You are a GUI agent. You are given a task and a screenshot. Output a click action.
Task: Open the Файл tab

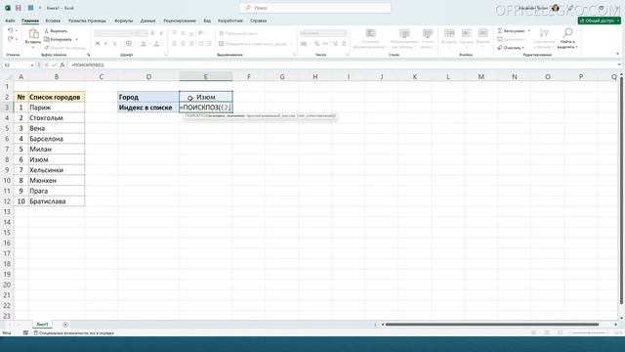[10, 21]
